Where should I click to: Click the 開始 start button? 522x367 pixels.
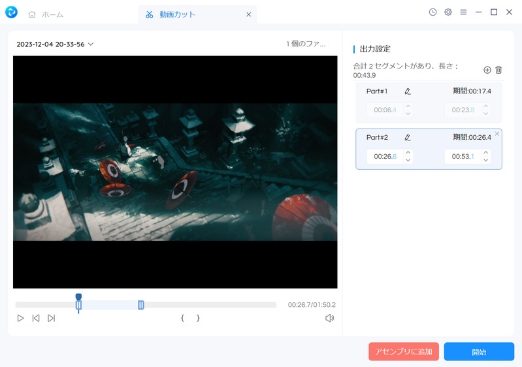pyautogui.click(x=479, y=352)
